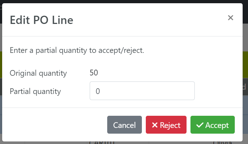Focus the Partial quantity input field
The image size is (248, 144).
[x=142, y=91]
